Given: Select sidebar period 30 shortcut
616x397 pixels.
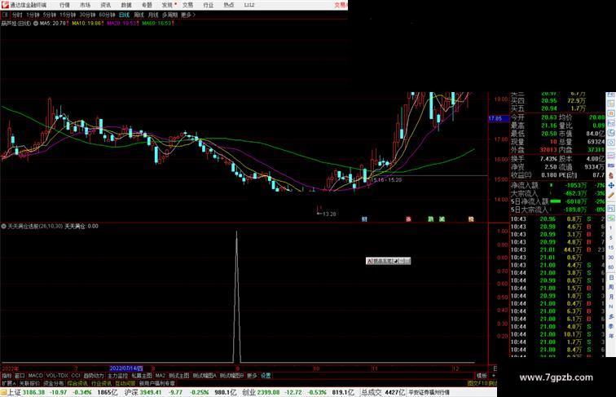Looking at the screenshot, I should [611, 257].
